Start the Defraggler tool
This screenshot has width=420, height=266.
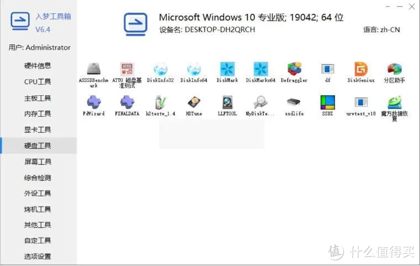(x=294, y=73)
